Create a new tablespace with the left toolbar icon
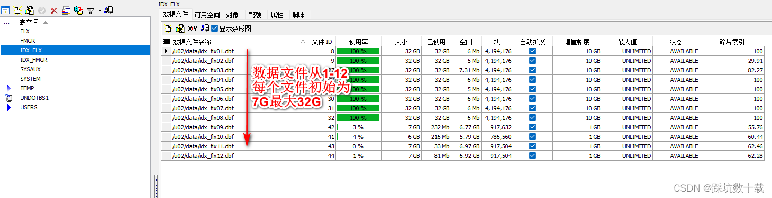This screenshot has width=772, height=198. [17, 11]
